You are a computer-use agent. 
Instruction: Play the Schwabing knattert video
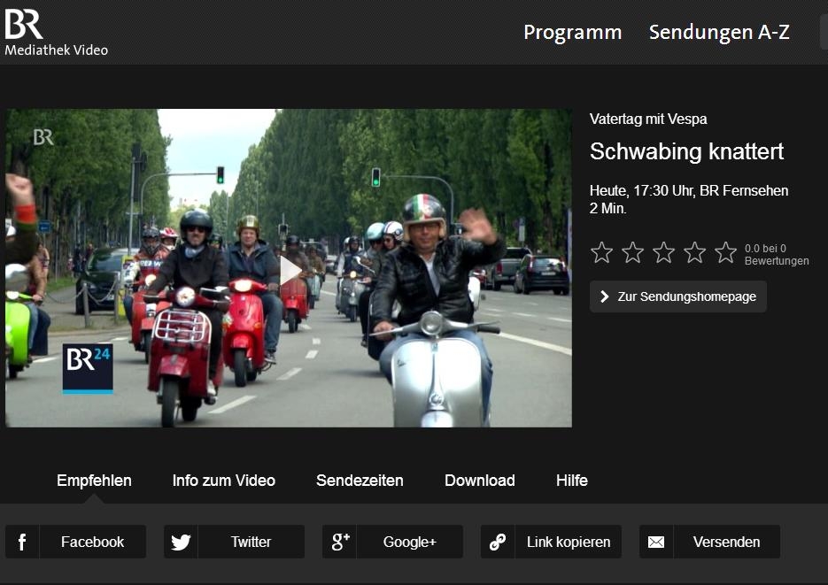(290, 270)
